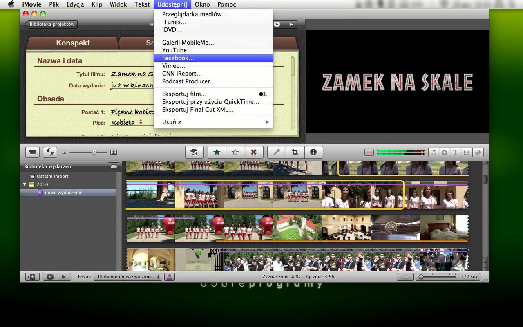Choose 'Eksportuj przy użyciu QuickTime...'

(x=213, y=102)
